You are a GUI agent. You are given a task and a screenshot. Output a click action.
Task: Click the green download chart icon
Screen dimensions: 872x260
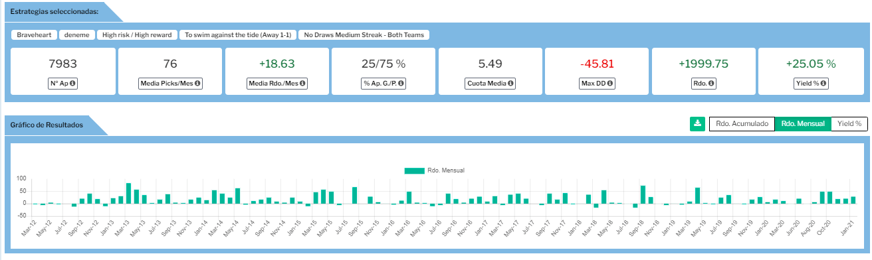tap(697, 124)
